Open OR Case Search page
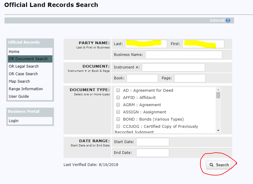253x184 pixels. click(x=23, y=74)
